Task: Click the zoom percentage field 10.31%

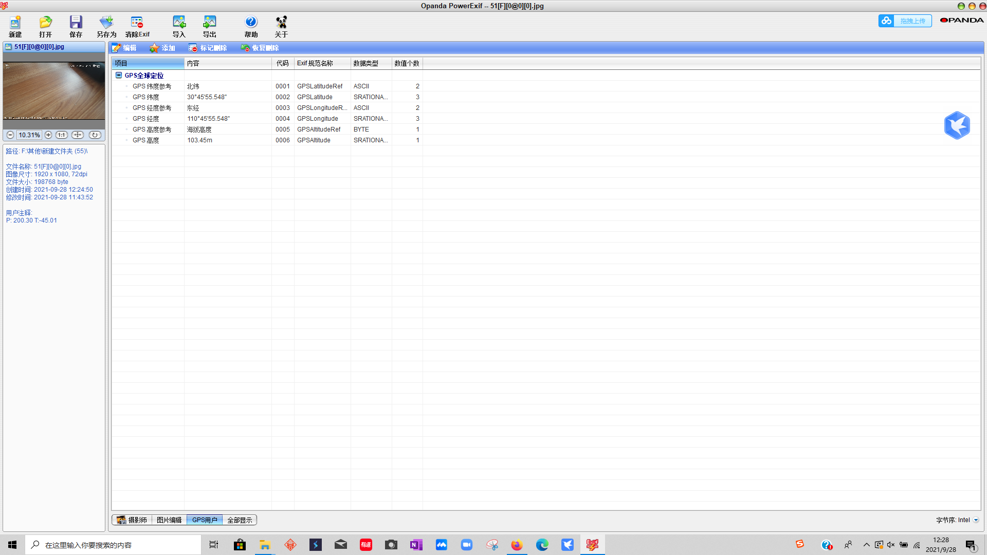Action: click(x=29, y=135)
